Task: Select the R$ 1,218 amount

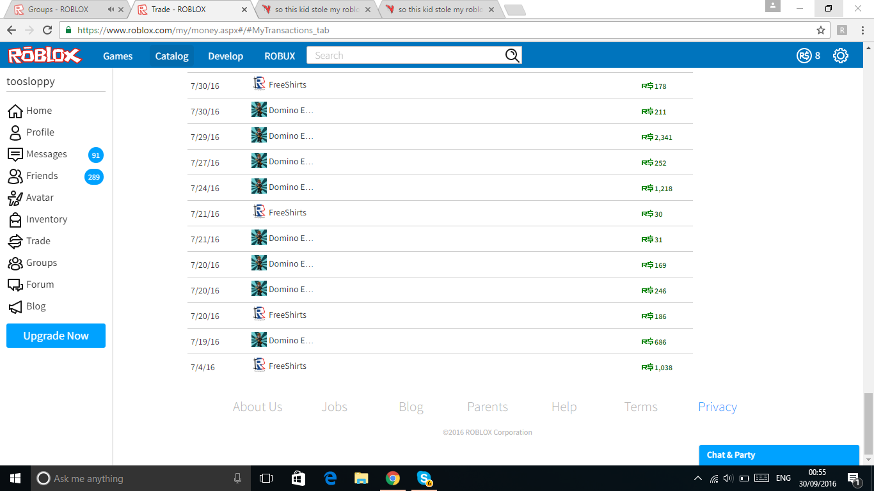Action: pos(656,188)
